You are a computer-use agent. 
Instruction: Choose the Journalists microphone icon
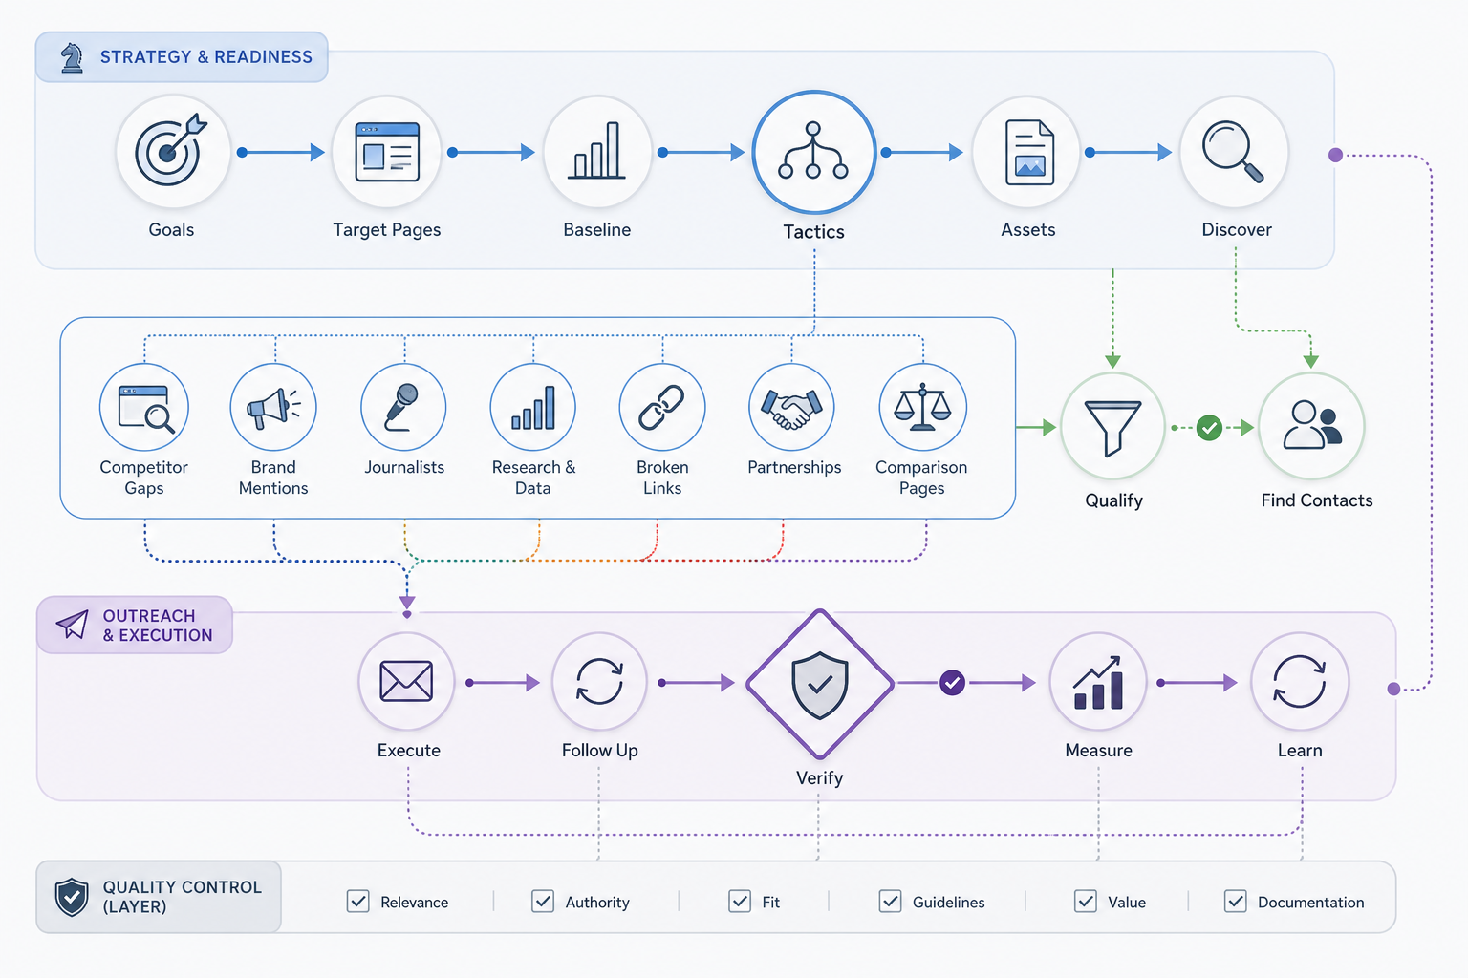(403, 407)
